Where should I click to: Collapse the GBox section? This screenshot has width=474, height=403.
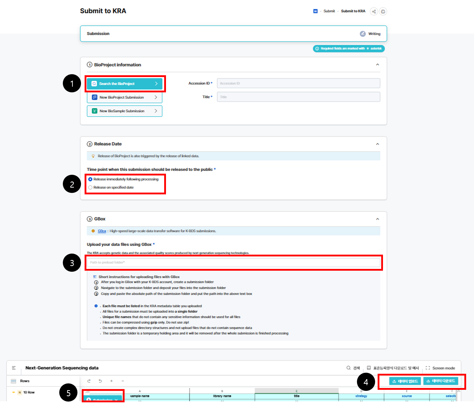[377, 219]
